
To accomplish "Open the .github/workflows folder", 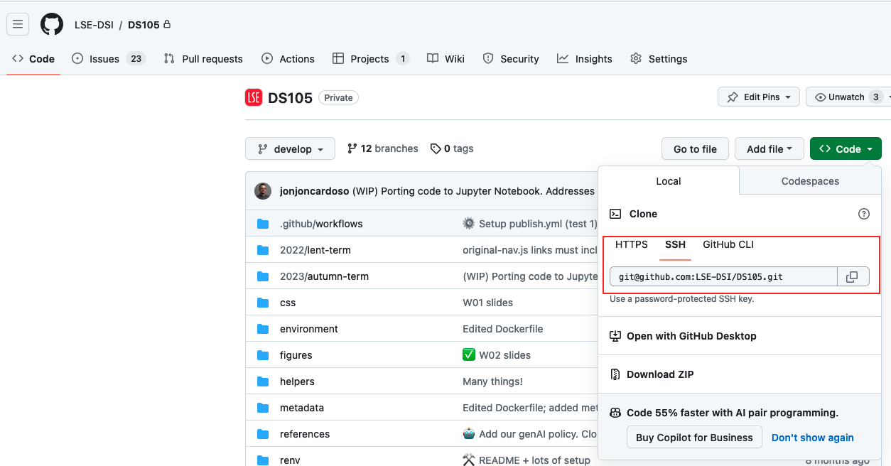I will [x=321, y=224].
